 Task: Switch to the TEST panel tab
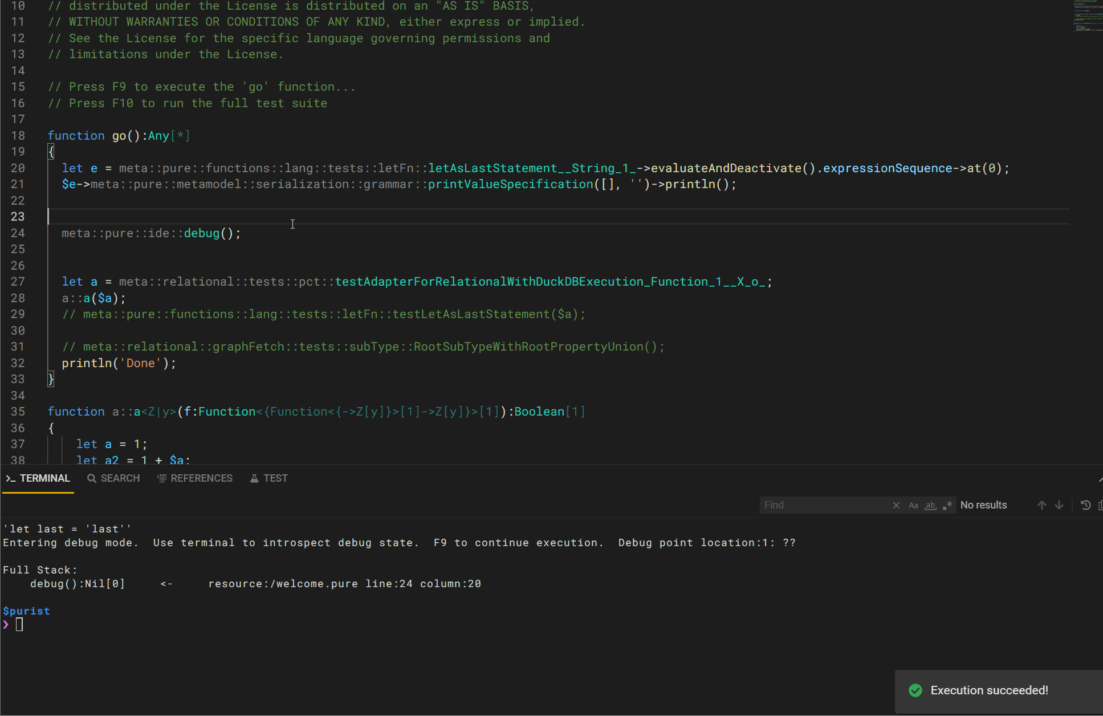point(269,478)
